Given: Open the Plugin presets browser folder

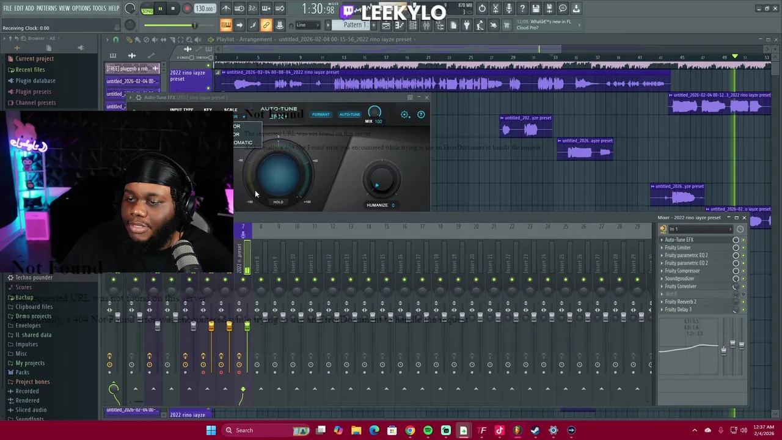Looking at the screenshot, I should 33,92.
